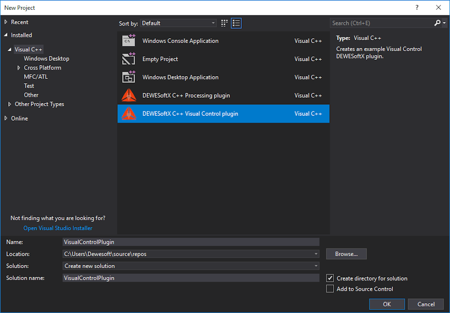Click the Other Project Types label
This screenshot has height=313, width=450.
click(x=40, y=104)
